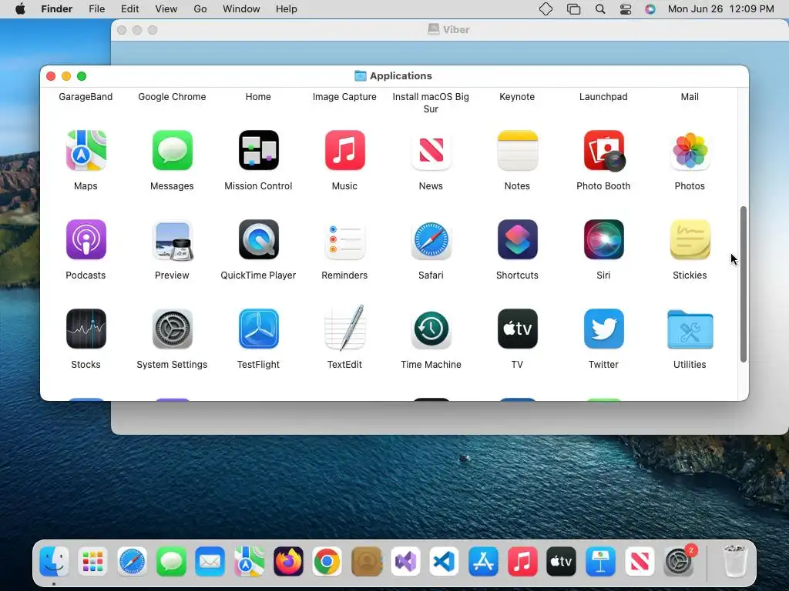Select the Mission Control app icon

pos(259,150)
